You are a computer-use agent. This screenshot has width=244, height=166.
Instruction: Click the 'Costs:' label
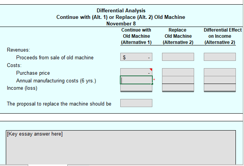coord(14,65)
